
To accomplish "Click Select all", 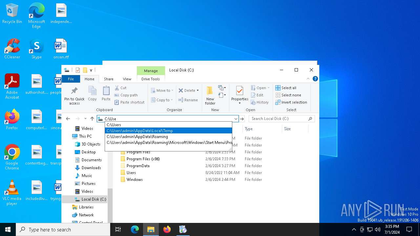I will pos(286,88).
